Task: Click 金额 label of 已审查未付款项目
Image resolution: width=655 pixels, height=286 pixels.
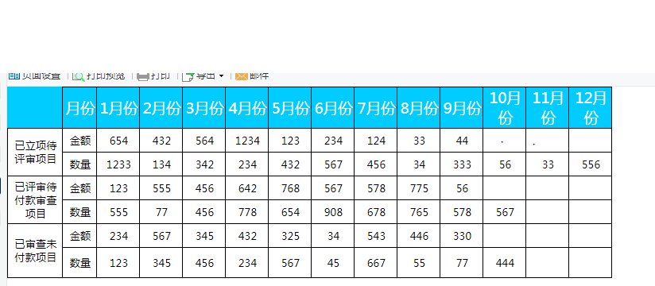Action: (x=79, y=236)
